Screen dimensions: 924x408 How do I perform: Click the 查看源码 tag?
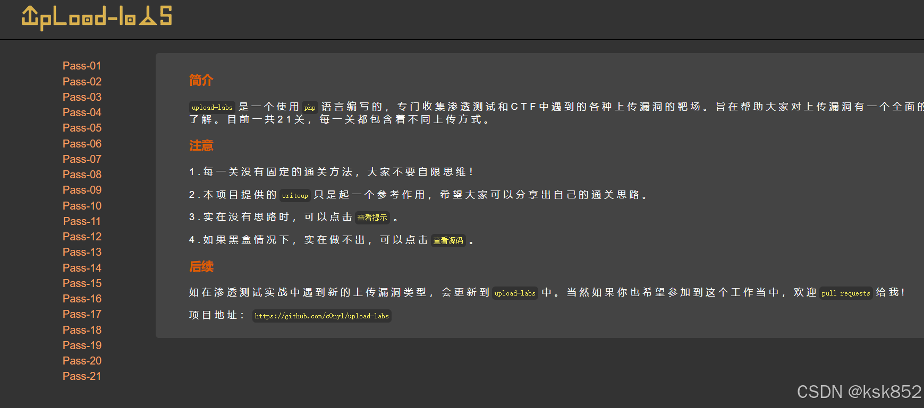(448, 240)
